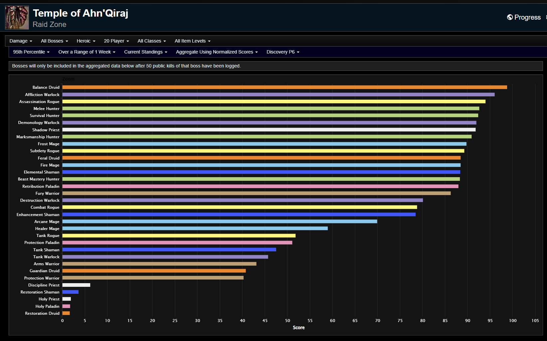Image resolution: width=547 pixels, height=341 pixels.
Task: Open Over a Range of 1 Week menu
Action: [87, 52]
